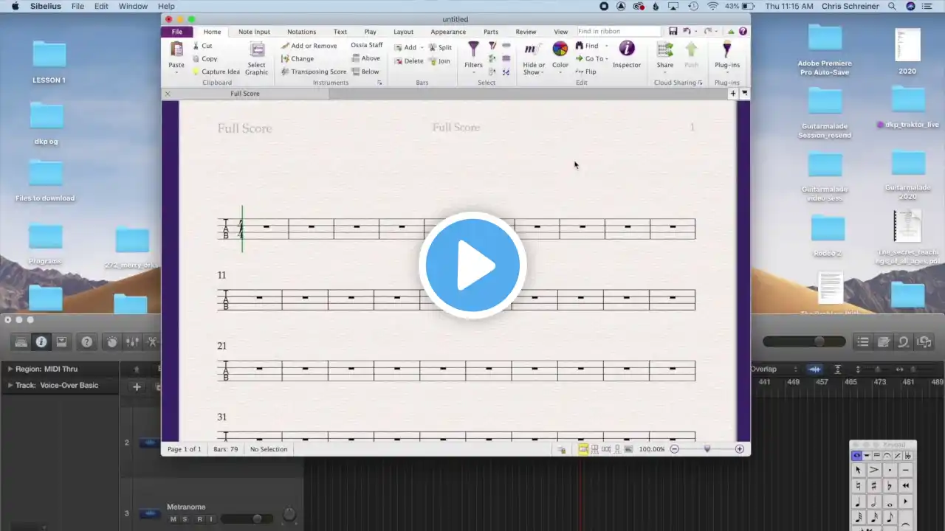
Task: Open Instruments group dialog launcher
Action: [x=380, y=83]
